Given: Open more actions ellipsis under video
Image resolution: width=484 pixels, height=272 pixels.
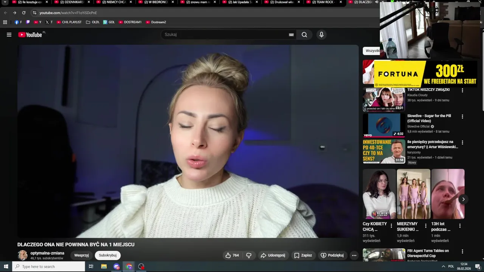Looking at the screenshot, I should coord(354,255).
